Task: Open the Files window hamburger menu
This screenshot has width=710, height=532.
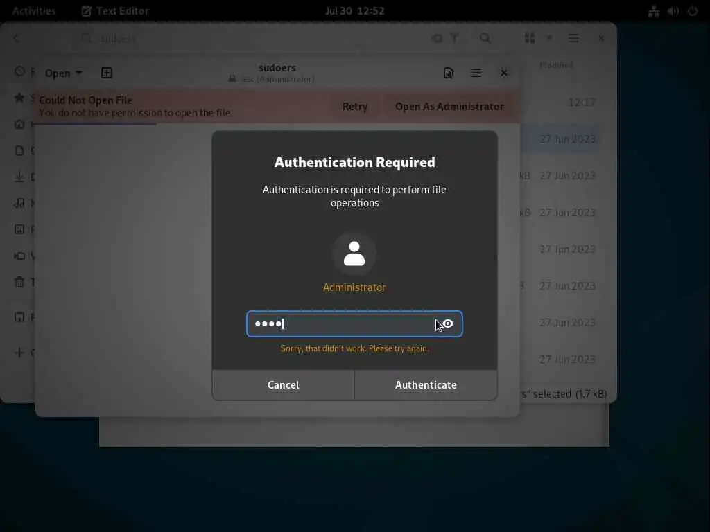Action: [x=573, y=39]
